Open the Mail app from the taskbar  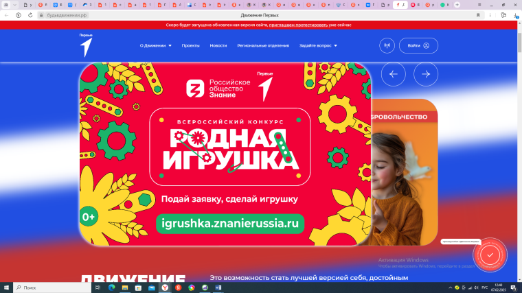coord(152,288)
